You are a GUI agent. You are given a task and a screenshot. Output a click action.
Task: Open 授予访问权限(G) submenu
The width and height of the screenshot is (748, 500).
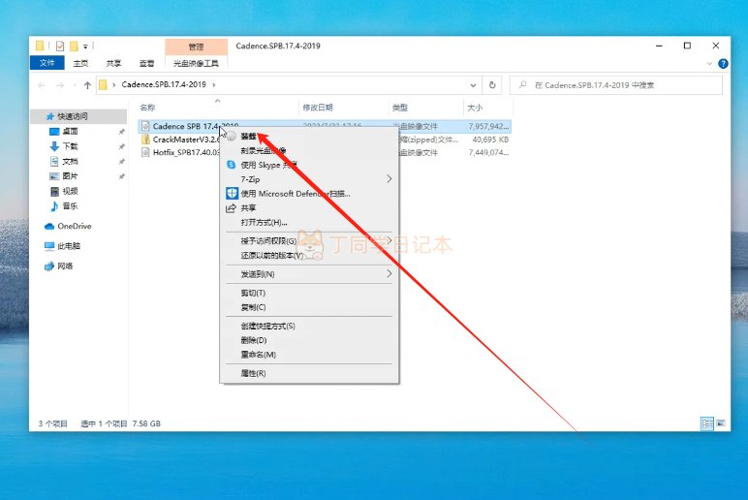pyautogui.click(x=309, y=241)
